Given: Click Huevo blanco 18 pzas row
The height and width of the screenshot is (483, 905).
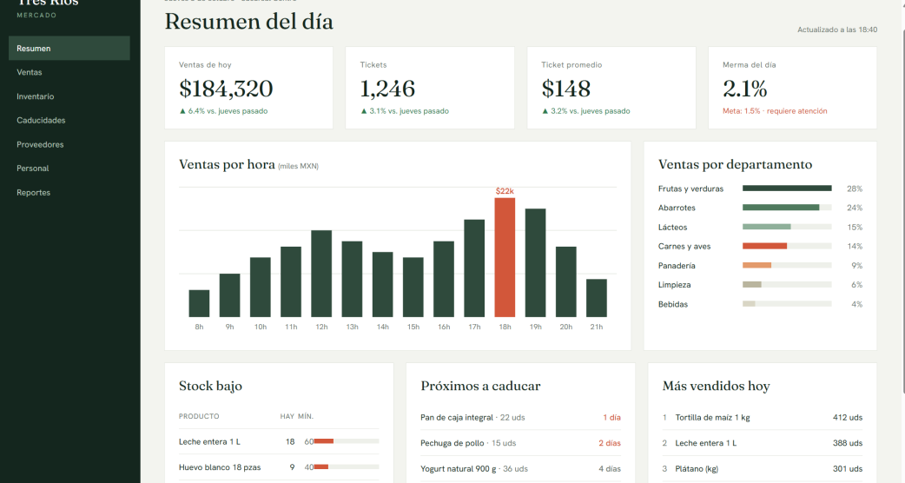Looking at the screenshot, I should pos(279,467).
